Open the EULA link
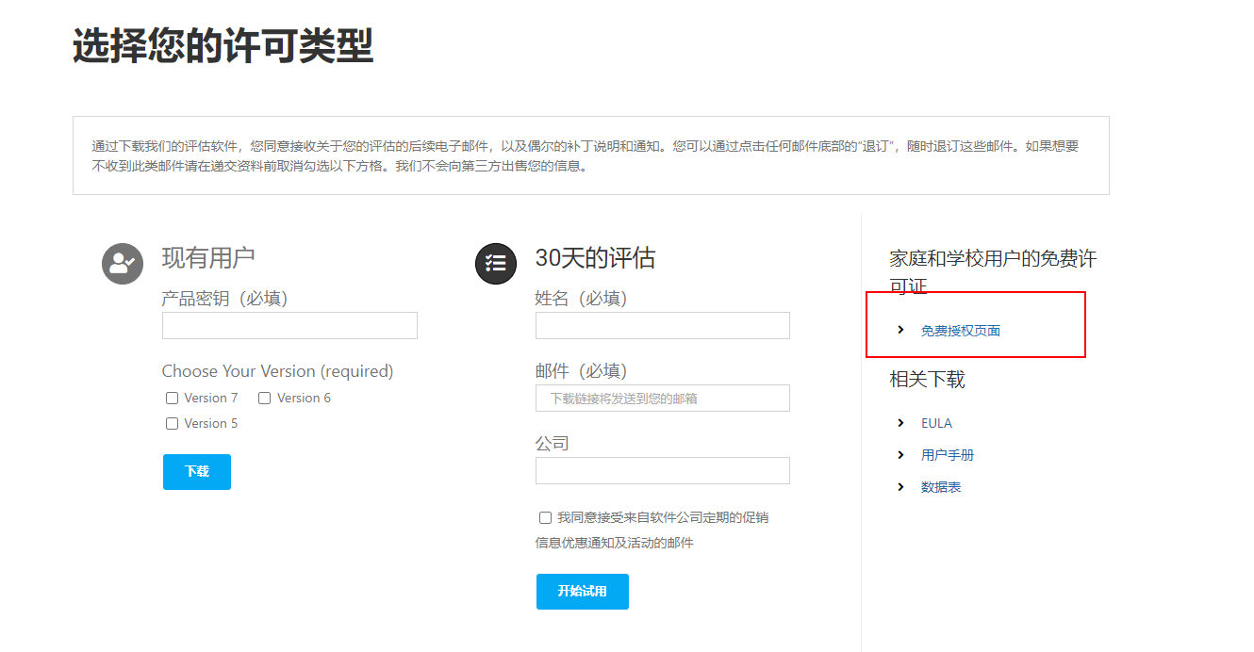The width and height of the screenshot is (1254, 652). [x=936, y=423]
